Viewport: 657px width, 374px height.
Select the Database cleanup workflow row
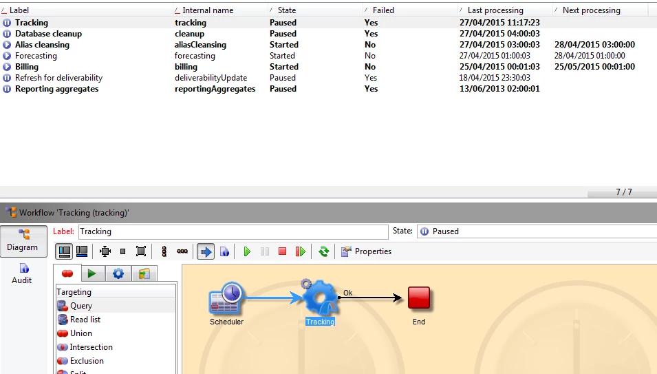click(x=329, y=34)
